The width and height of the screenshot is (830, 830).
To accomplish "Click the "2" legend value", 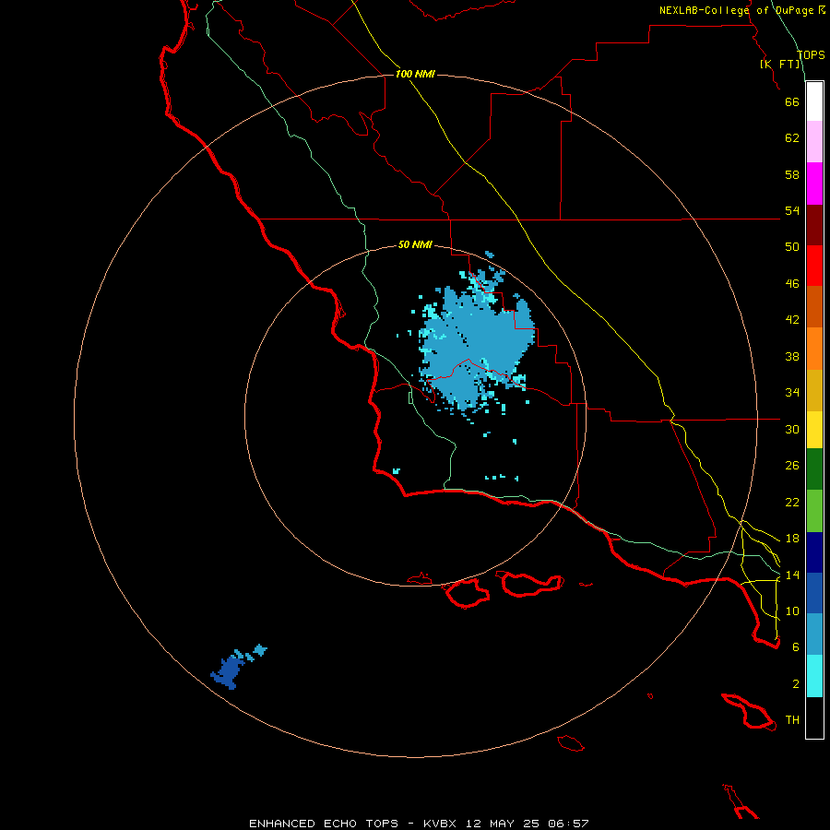I will coord(796,684).
